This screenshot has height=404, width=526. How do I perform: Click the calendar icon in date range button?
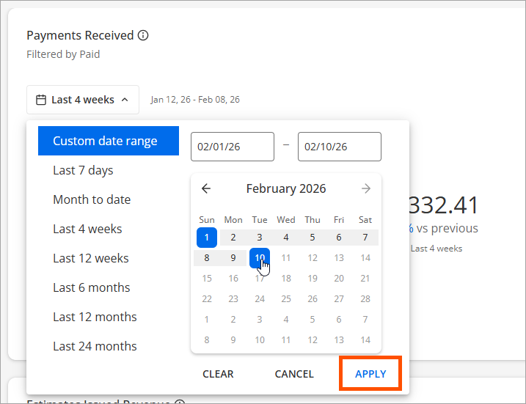point(41,100)
